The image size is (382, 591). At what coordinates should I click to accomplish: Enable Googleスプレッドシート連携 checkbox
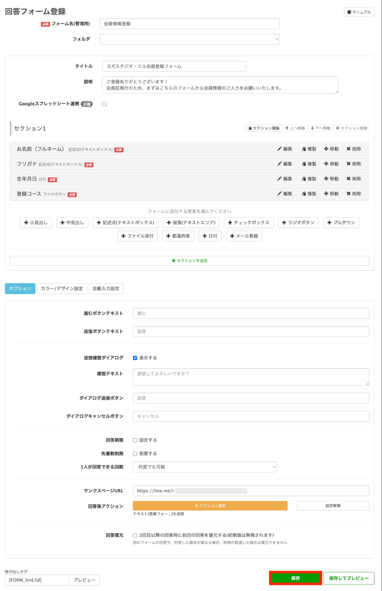[x=104, y=104]
